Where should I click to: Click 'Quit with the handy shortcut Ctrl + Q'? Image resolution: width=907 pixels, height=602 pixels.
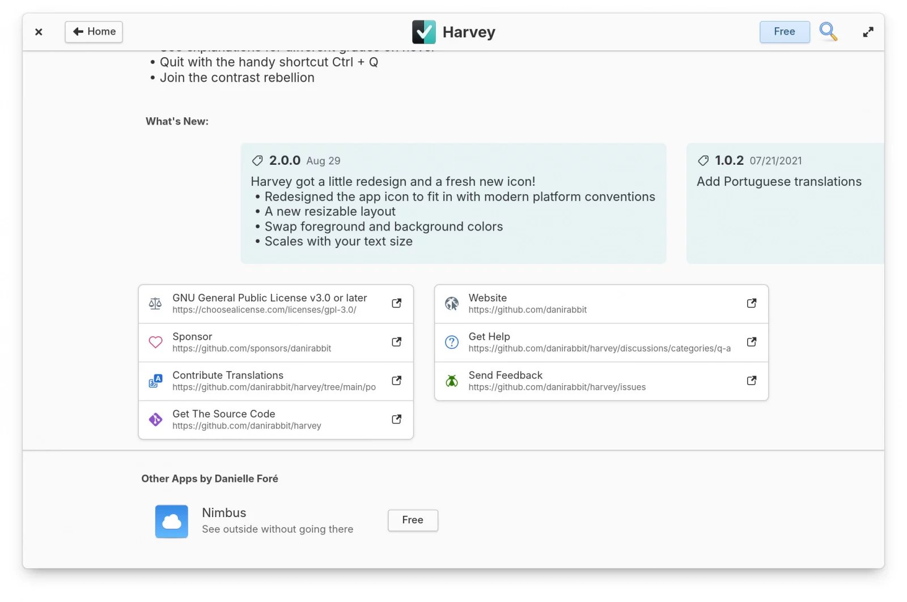click(x=269, y=62)
